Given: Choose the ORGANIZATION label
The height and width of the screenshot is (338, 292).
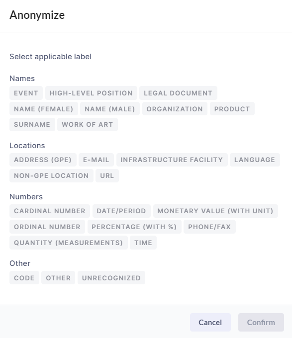Looking at the screenshot, I should 175,109.
